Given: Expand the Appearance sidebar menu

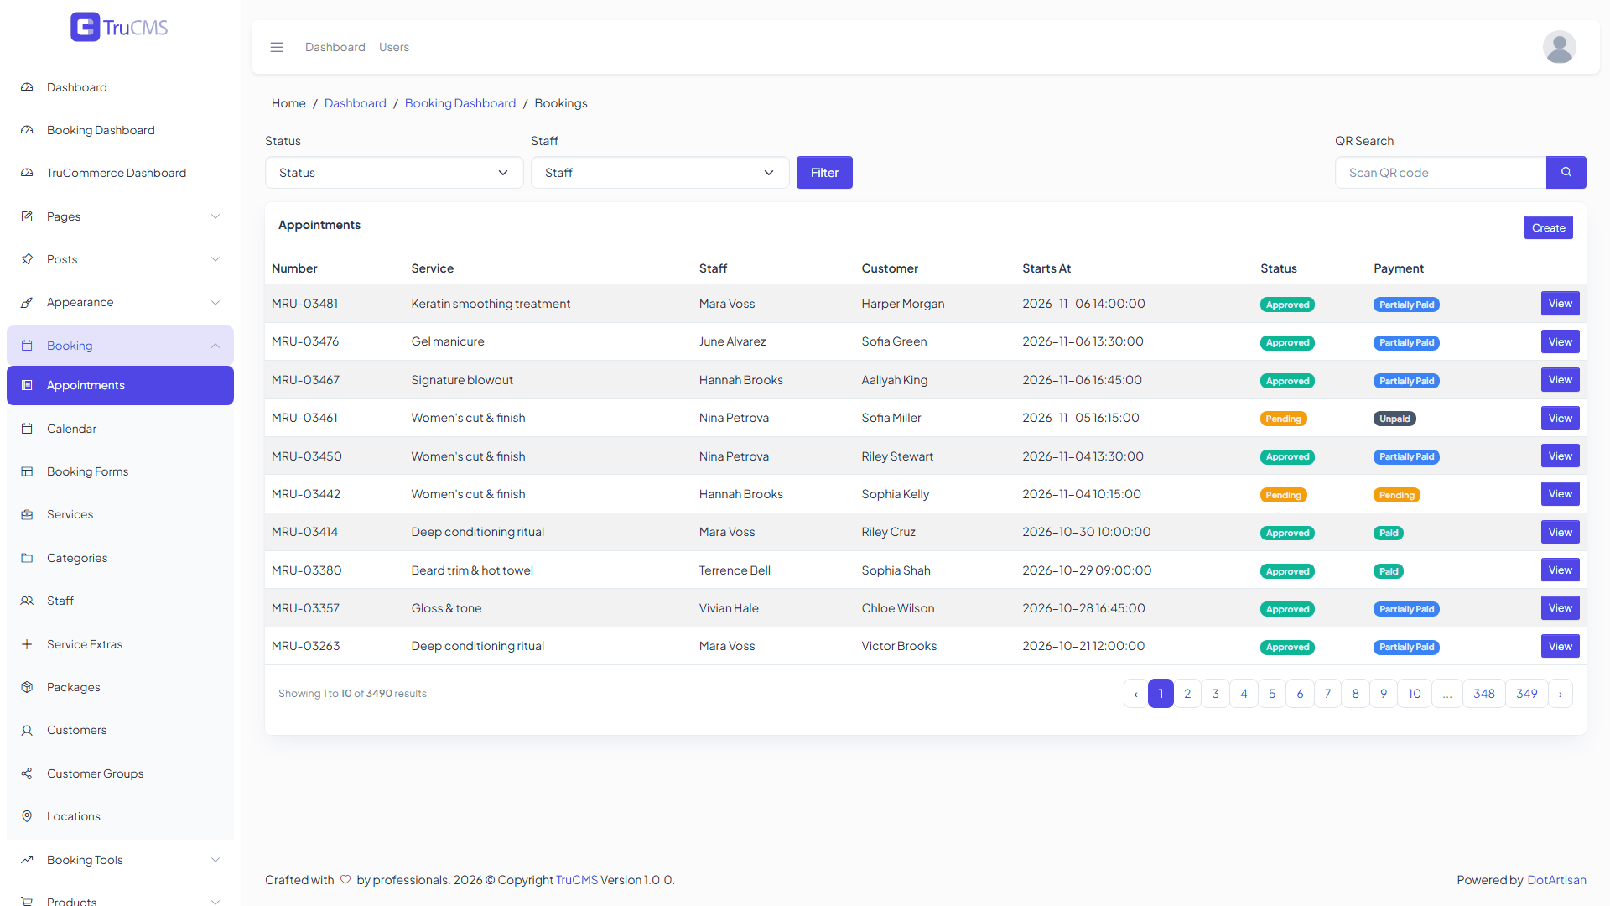Looking at the screenshot, I should pyautogui.click(x=120, y=302).
